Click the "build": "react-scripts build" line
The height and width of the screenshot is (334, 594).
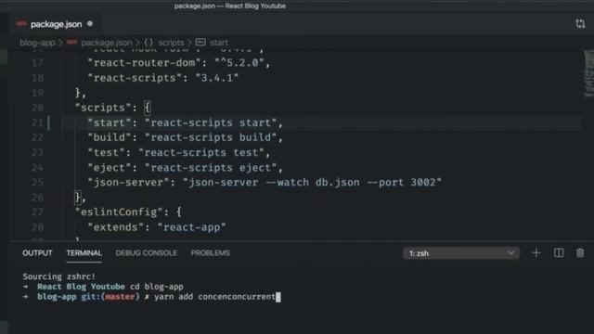click(186, 137)
